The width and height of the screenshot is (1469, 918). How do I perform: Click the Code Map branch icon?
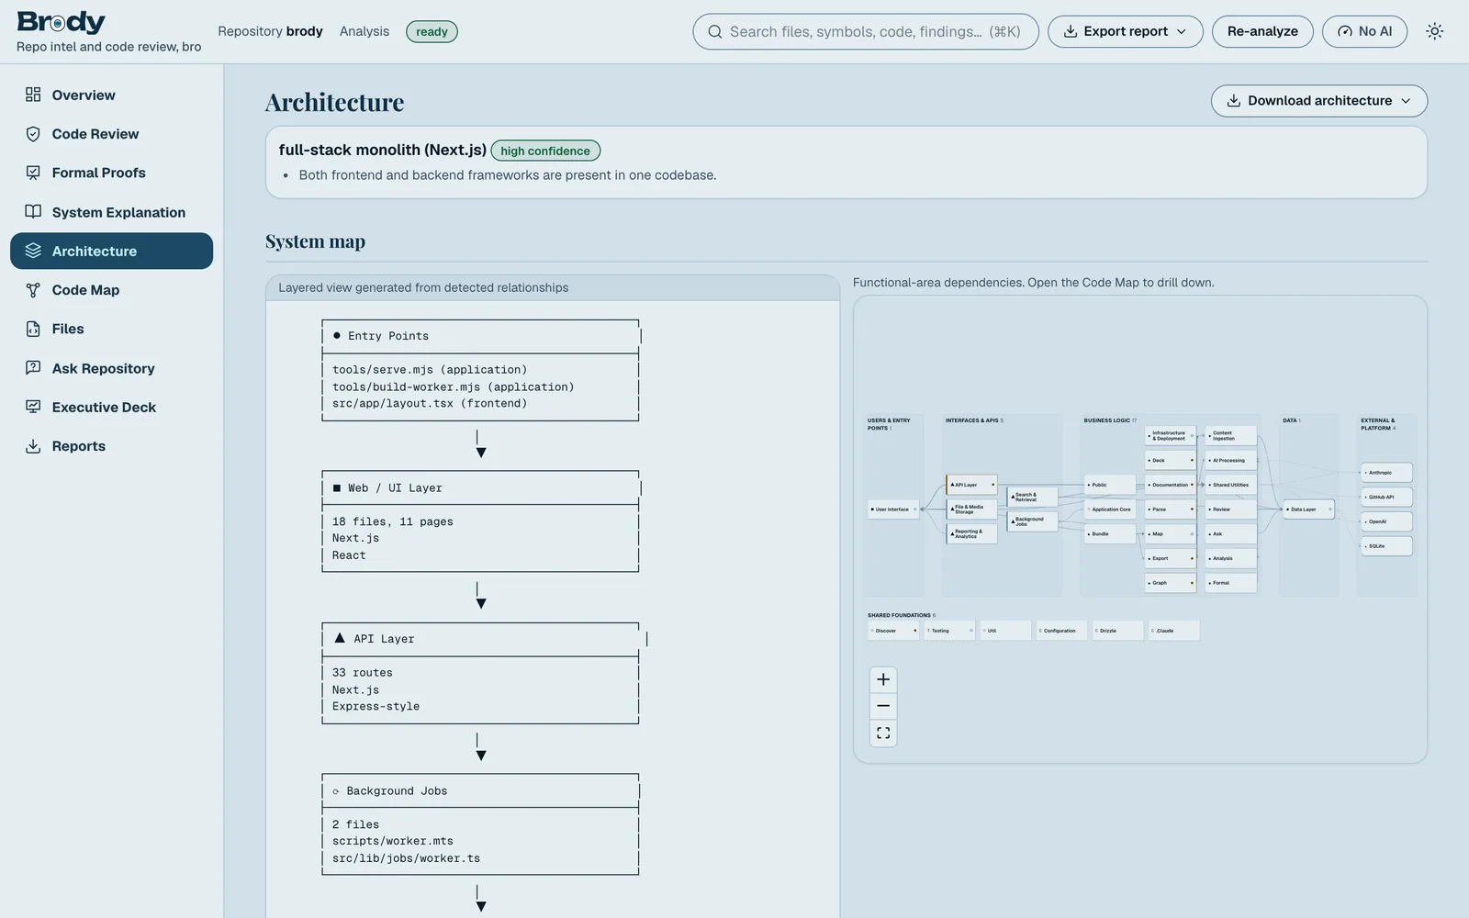33,290
